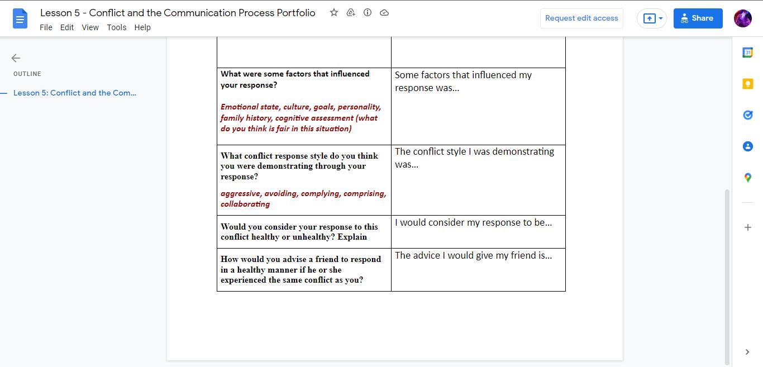Open Google Keep in side panel
The image size is (763, 367).
[747, 84]
